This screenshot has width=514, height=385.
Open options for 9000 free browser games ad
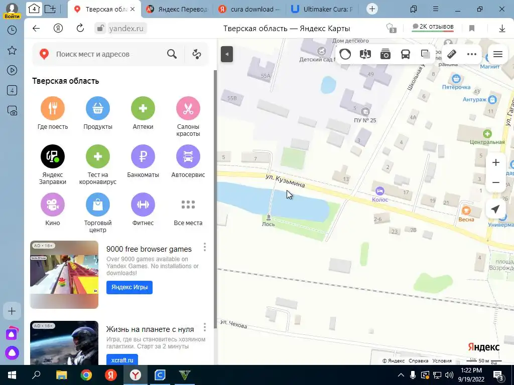coord(205,247)
